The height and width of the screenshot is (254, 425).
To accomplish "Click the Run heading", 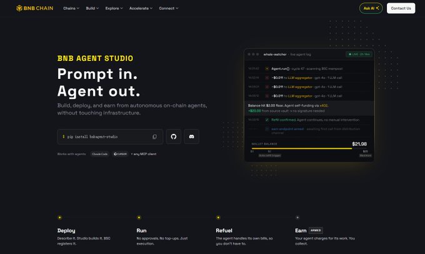I will 141,230.
